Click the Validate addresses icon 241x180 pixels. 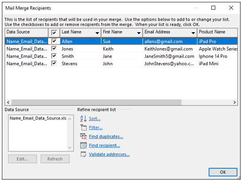83,154
